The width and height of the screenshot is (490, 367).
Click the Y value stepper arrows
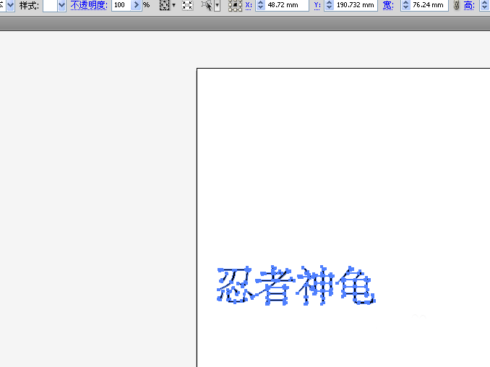[x=329, y=5]
